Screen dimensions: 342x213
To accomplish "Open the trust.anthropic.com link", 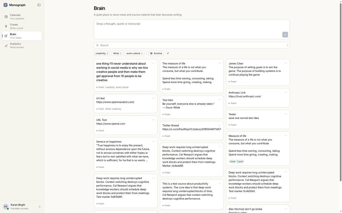I will [x=244, y=96].
